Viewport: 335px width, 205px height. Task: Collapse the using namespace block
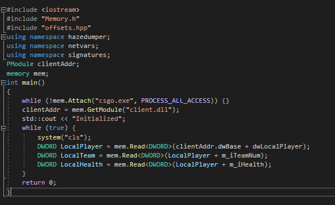click(x=3, y=37)
